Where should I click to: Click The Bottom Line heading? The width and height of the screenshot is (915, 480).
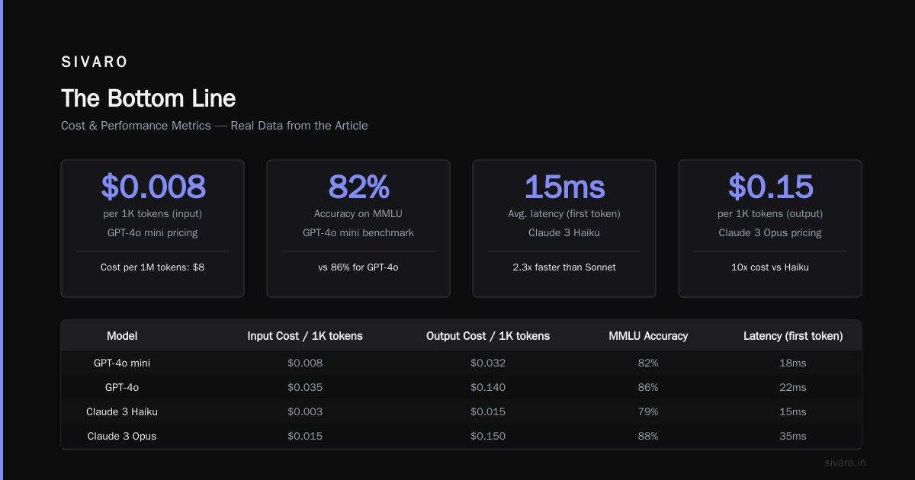click(x=149, y=98)
